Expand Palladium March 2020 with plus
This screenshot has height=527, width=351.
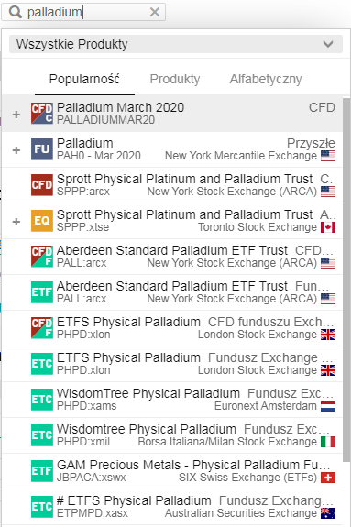(16, 115)
